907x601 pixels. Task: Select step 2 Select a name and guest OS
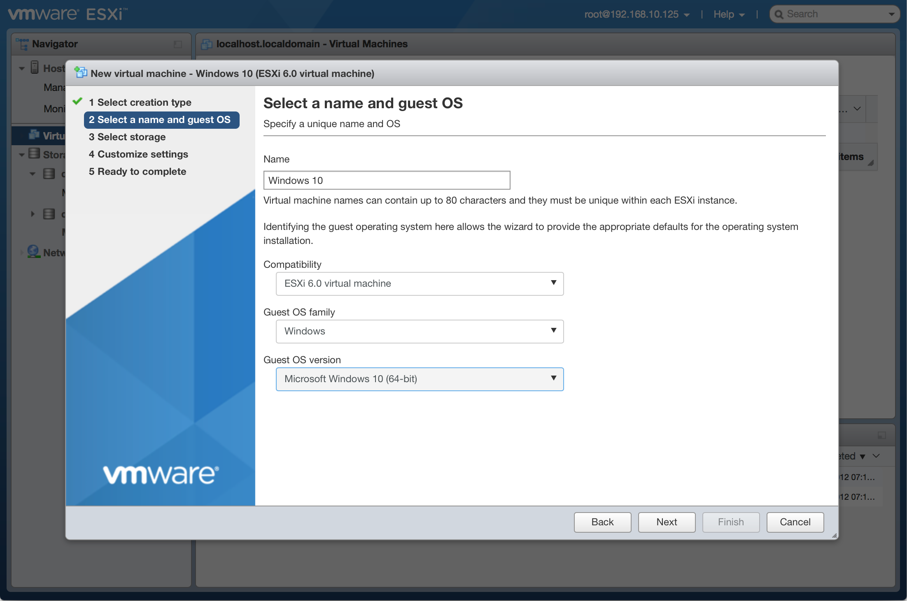(x=161, y=120)
